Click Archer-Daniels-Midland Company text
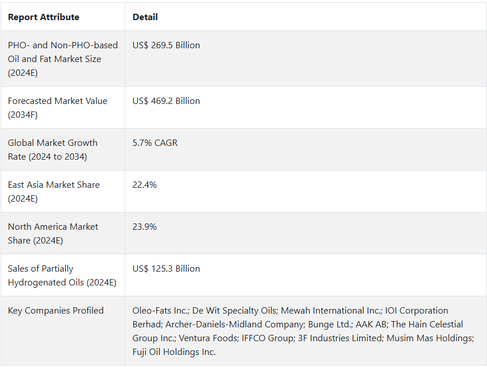This screenshot has height=367, width=487. (x=234, y=324)
